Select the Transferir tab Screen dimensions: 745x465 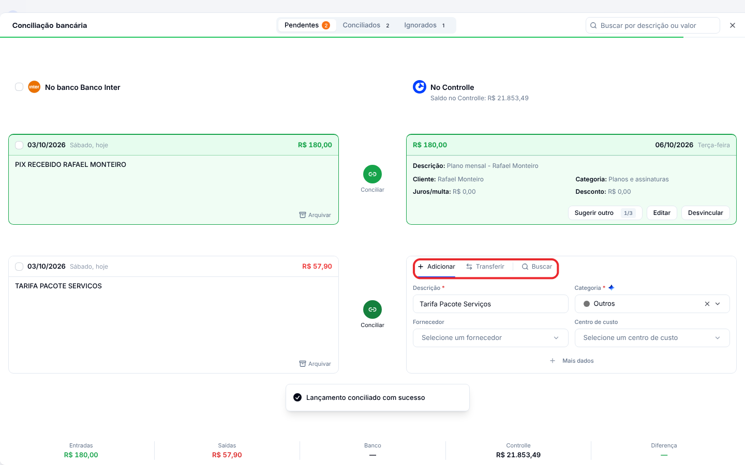pyautogui.click(x=485, y=267)
